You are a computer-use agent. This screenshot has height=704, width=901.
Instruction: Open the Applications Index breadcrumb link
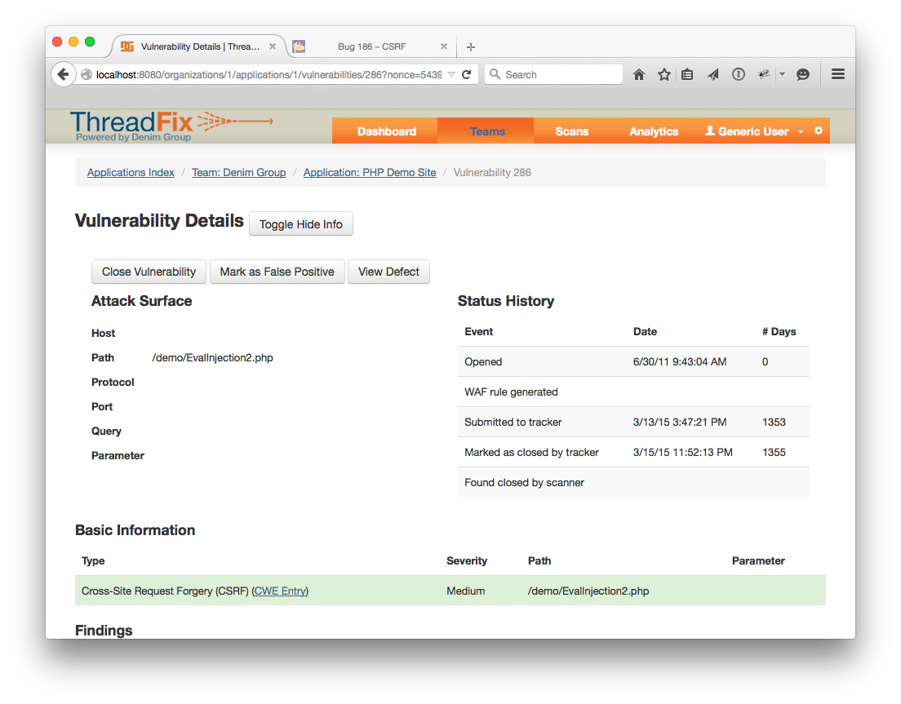point(131,172)
